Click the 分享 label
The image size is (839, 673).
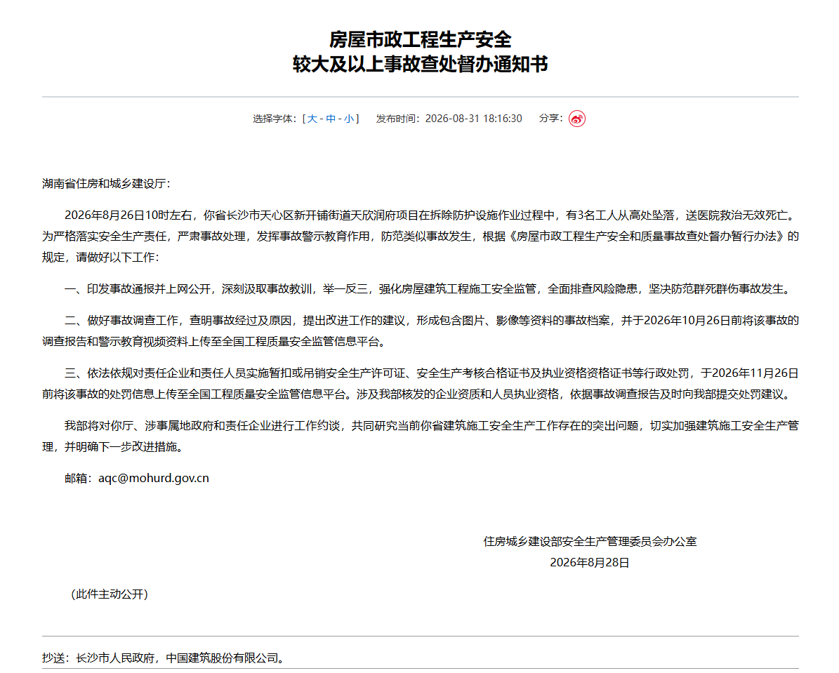tap(550, 118)
